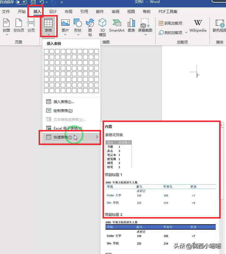Screen dimensions: 226x254
Task: Click the Wikipedia add-in icon
Action: pos(198,23)
